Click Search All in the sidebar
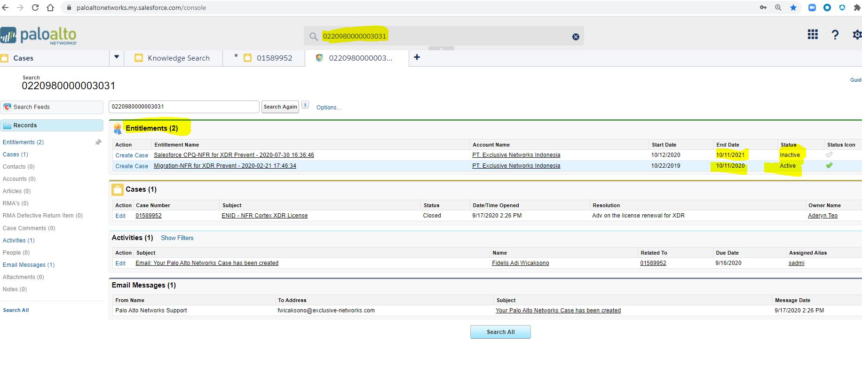This screenshot has width=862, height=365. tap(16, 310)
